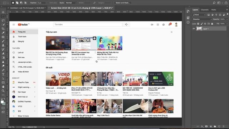Swap foreground and background colors

(4, 99)
